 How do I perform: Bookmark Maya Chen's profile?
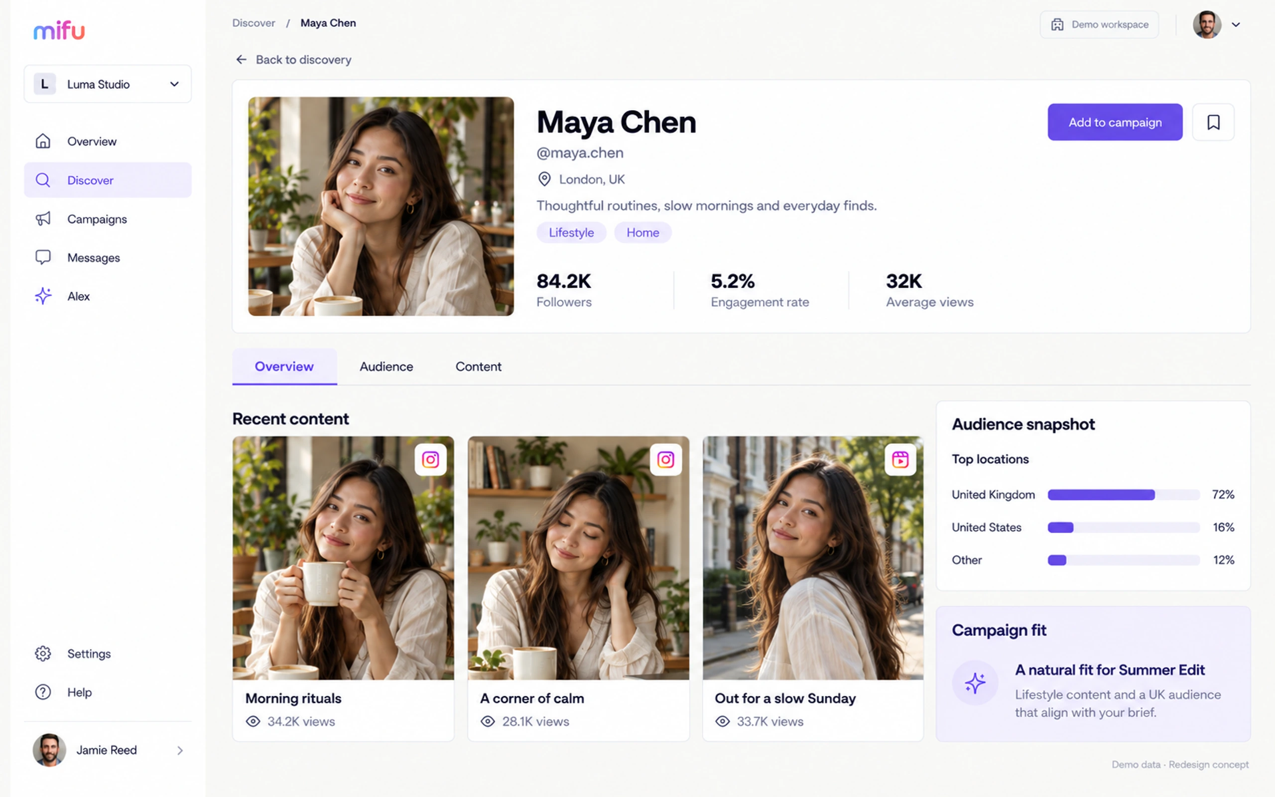click(x=1213, y=123)
